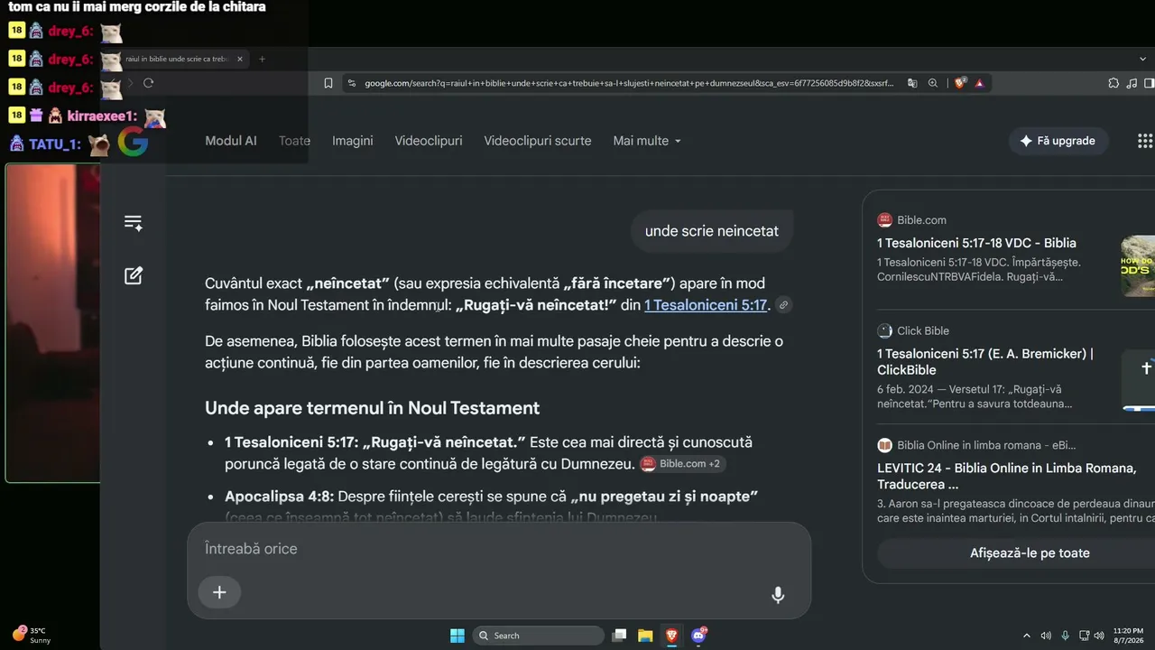Image resolution: width=1155 pixels, height=650 pixels.
Task: Open File Explorer from the taskbar
Action: pyautogui.click(x=645, y=636)
